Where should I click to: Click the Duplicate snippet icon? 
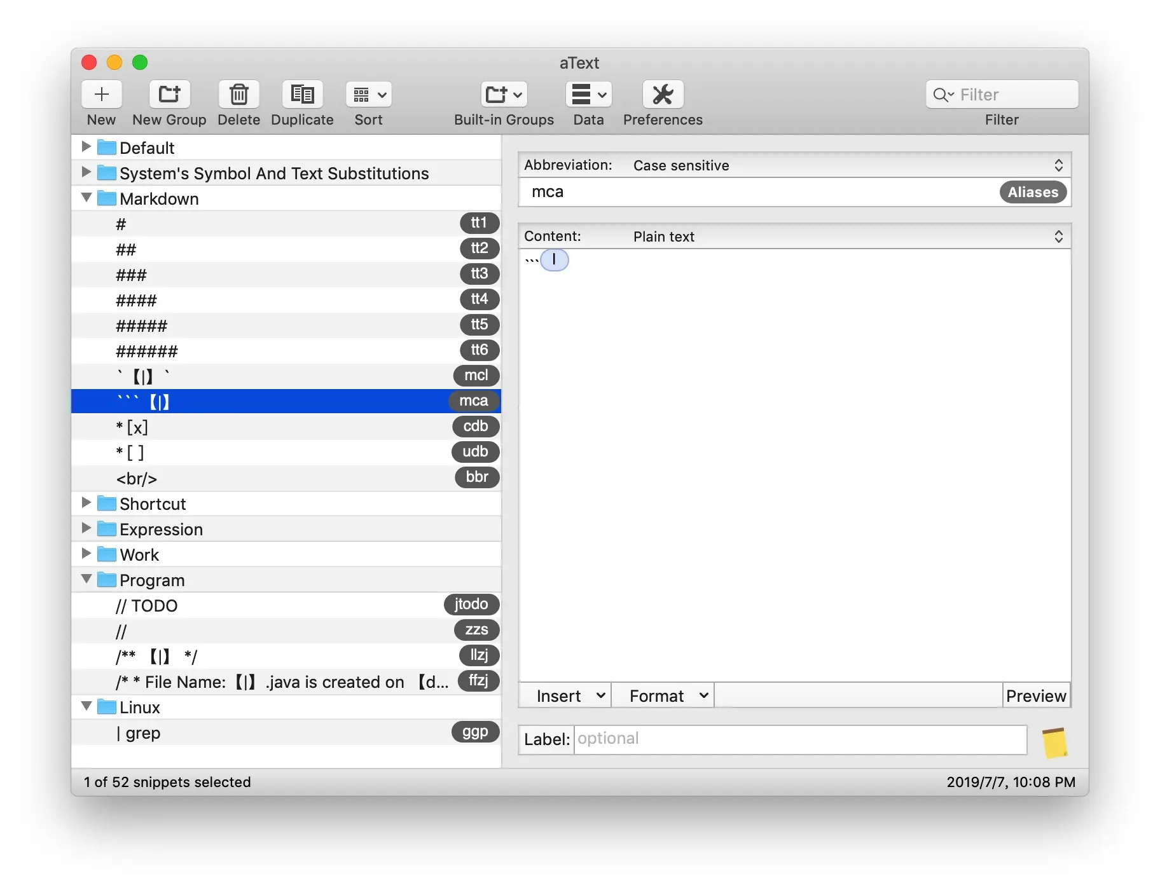coord(302,95)
